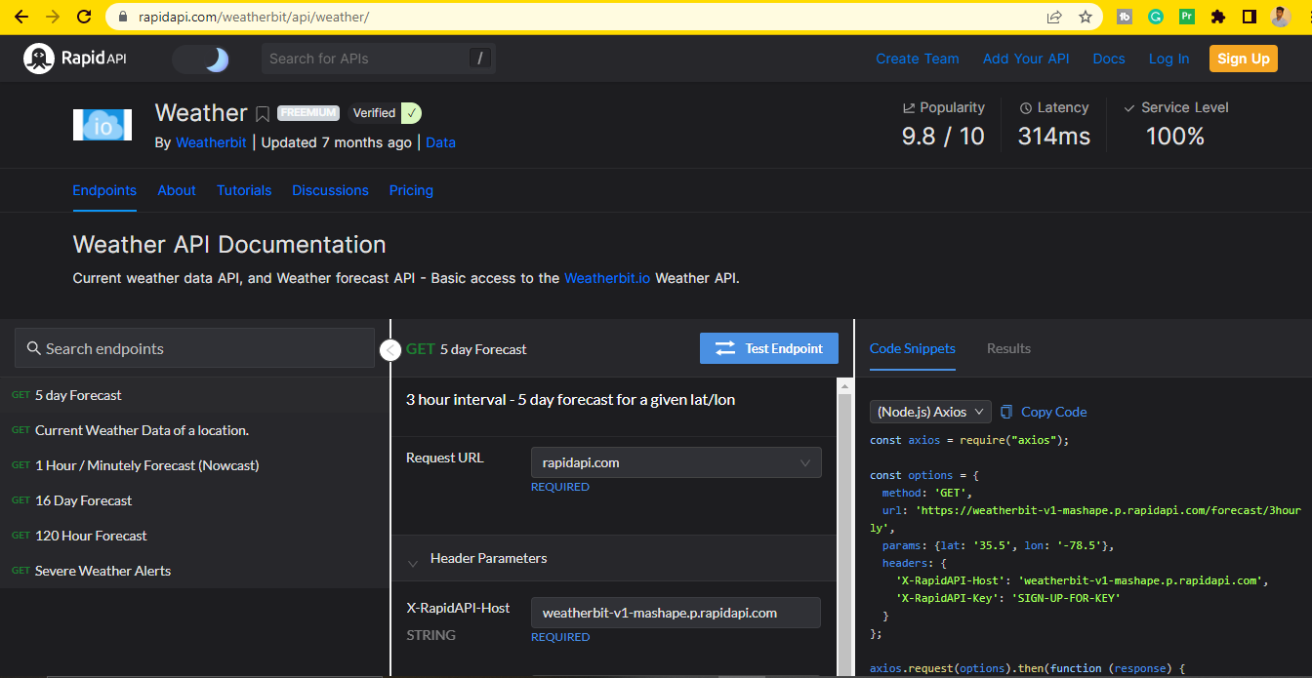
Task: Select the 120 Hour Forecast endpoint
Action: 194,536
